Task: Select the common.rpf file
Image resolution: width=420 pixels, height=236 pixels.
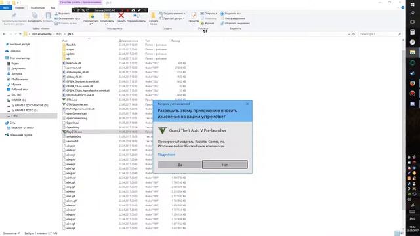Action: [73, 68]
